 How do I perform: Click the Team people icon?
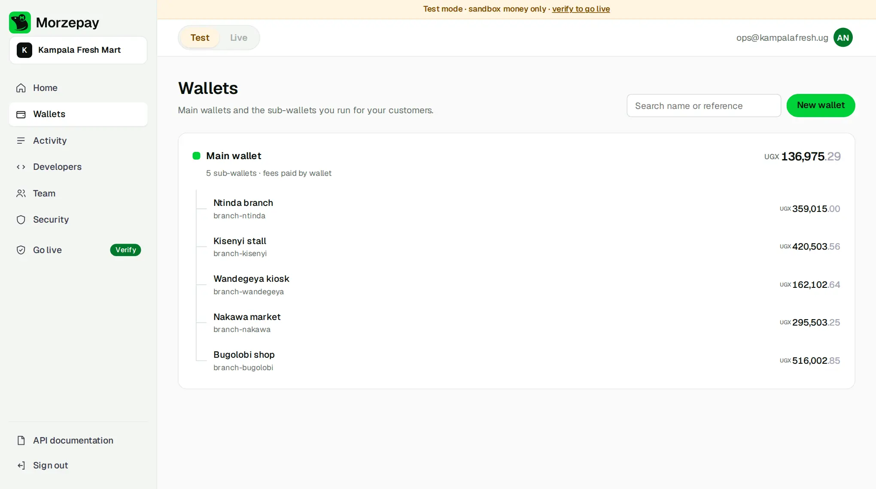[x=21, y=193]
